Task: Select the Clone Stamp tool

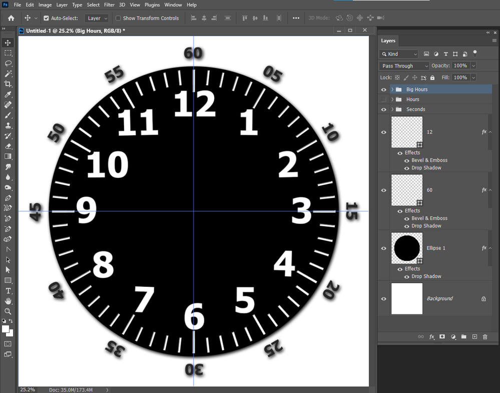Action: [x=7, y=125]
